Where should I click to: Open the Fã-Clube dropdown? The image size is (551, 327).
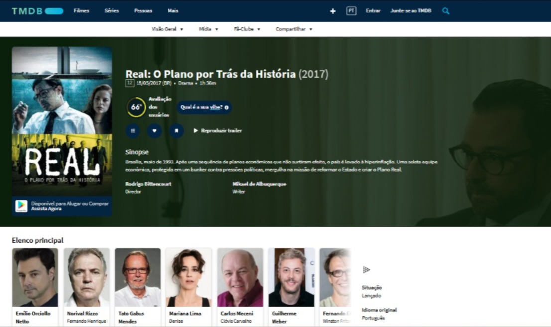coord(247,29)
